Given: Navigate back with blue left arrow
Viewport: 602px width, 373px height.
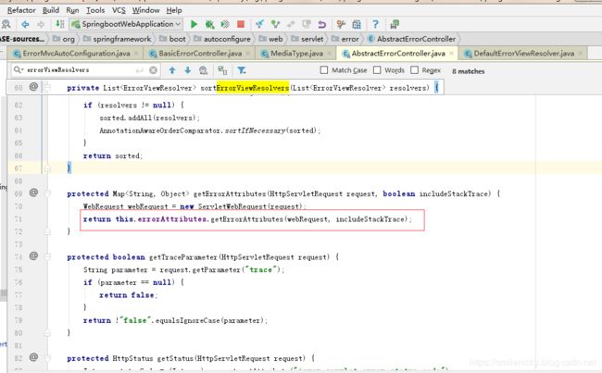Looking at the screenshot, I should coord(25,24).
